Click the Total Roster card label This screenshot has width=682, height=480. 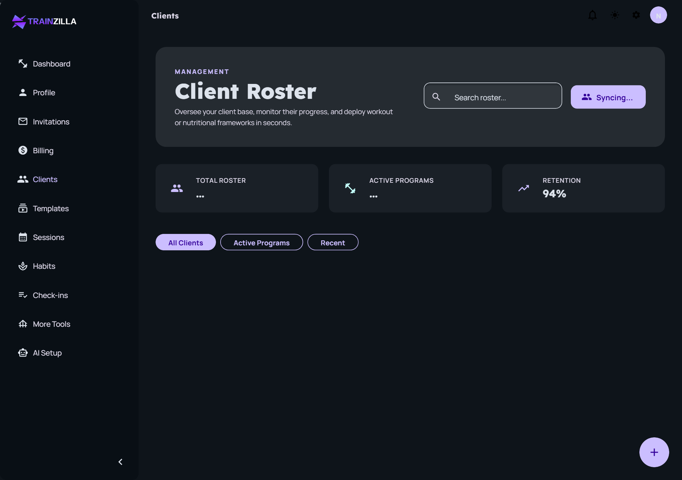[221, 180]
